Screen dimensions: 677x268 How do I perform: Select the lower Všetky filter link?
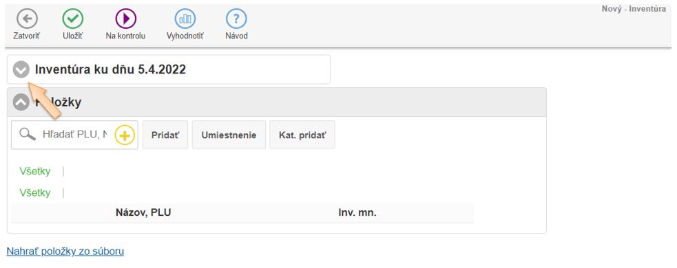35,192
